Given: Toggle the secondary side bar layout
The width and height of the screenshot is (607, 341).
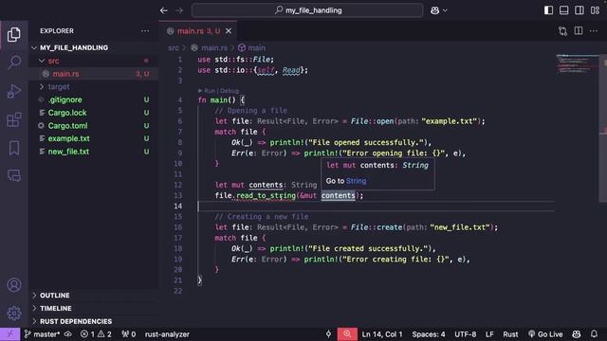Looking at the screenshot, I should (579, 10).
